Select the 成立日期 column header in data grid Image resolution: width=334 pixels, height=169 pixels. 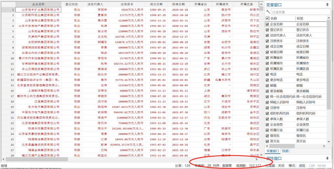(x=156, y=4)
